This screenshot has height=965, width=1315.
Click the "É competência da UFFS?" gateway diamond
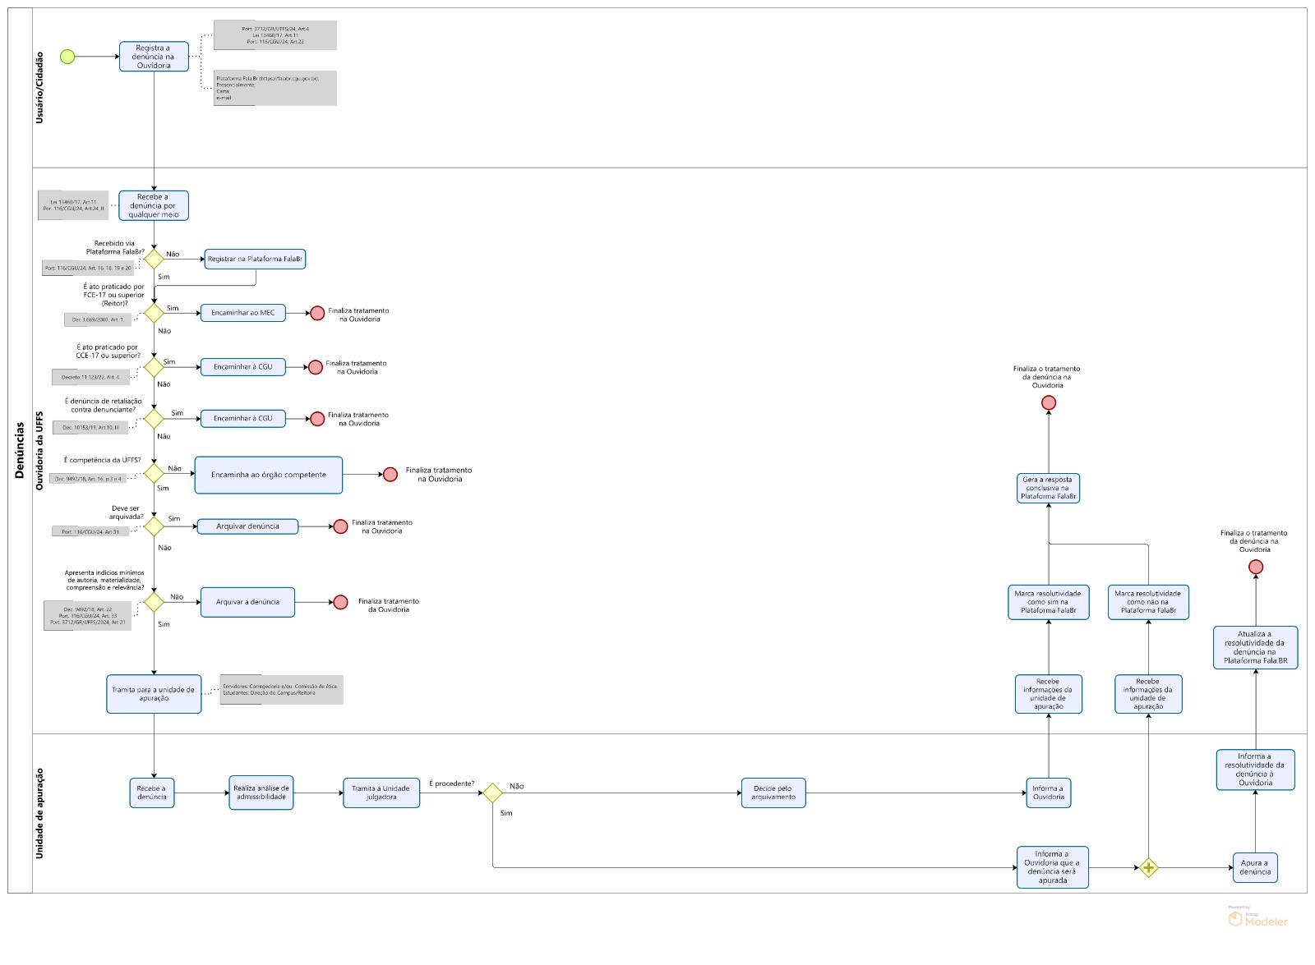point(154,473)
